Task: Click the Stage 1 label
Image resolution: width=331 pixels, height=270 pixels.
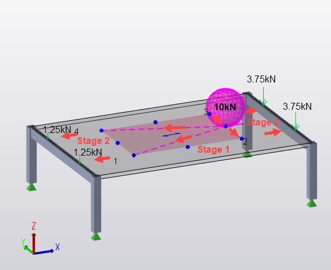Action: pyautogui.click(x=214, y=149)
